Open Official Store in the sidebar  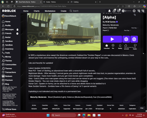coord(9,109)
